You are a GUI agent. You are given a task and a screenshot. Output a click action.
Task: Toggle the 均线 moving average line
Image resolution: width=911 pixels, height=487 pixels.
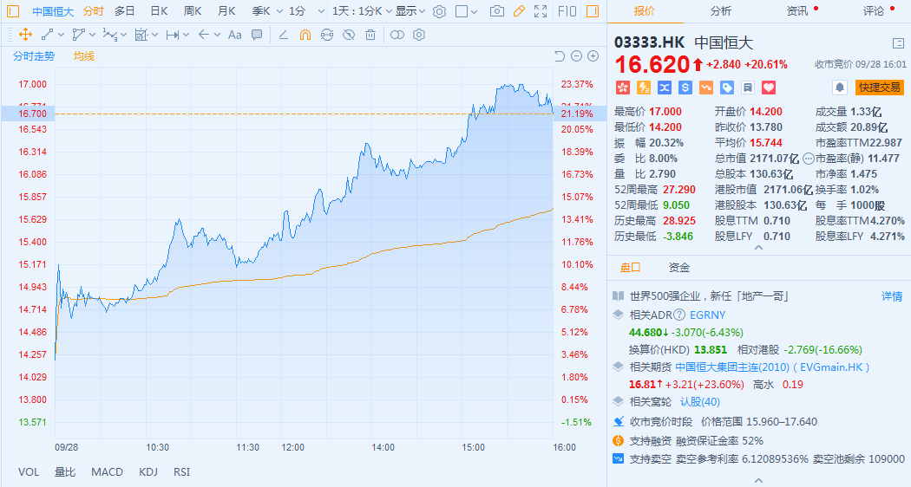point(84,56)
